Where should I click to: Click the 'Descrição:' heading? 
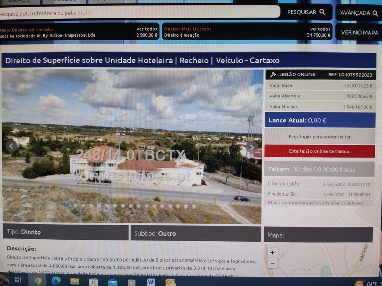pyautogui.click(x=21, y=248)
